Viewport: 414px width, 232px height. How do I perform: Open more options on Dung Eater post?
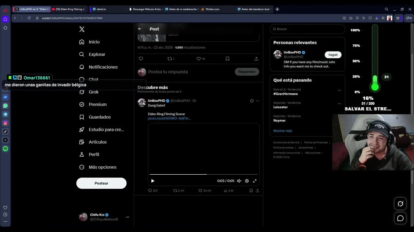(x=257, y=101)
